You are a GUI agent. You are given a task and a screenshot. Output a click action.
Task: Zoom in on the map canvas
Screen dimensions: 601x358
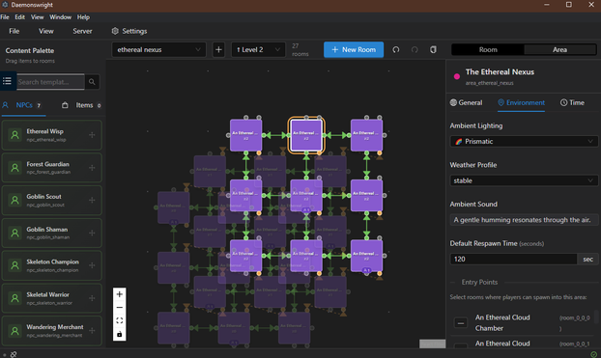[119, 294]
